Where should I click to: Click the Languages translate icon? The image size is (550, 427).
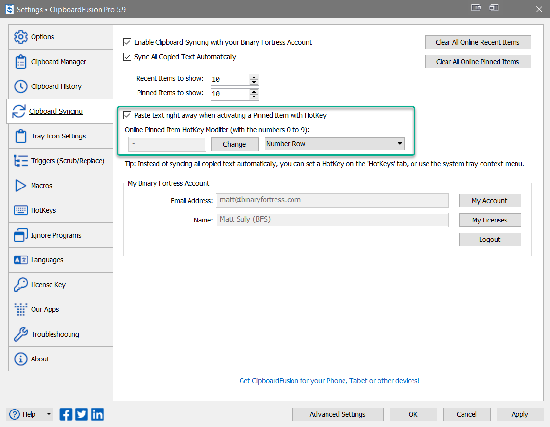[x=21, y=260]
